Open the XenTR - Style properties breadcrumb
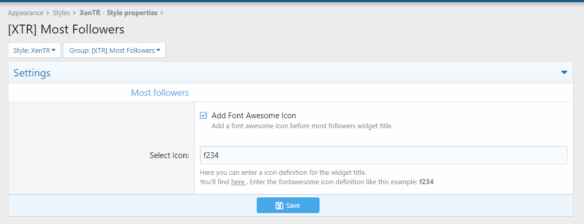The height and width of the screenshot is (224, 584). tap(118, 13)
